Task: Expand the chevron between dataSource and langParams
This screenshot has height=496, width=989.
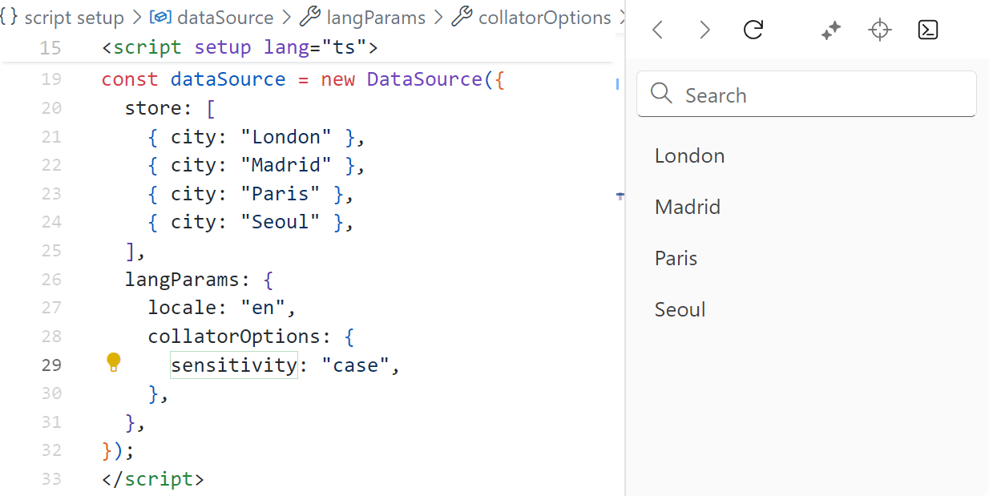Action: (286, 17)
